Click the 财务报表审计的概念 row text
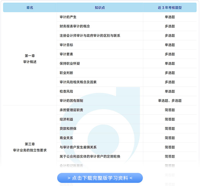200x186 pixels. coord(75,26)
